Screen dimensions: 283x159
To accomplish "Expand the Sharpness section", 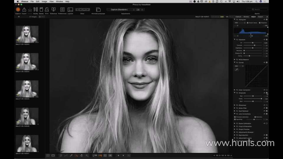I will [x=235, y=105].
